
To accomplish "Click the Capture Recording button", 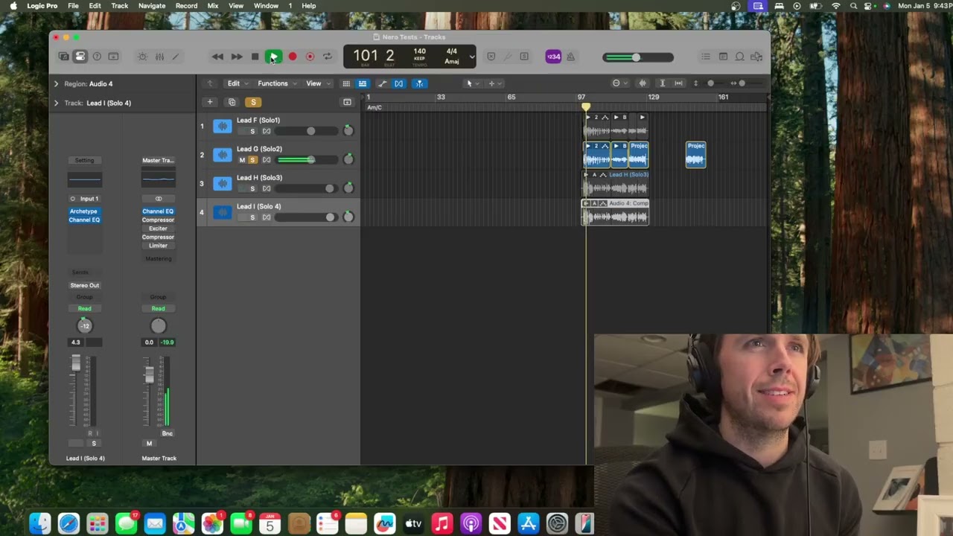I will [310, 57].
